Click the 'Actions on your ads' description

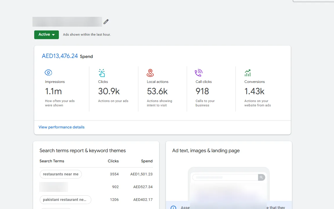(113, 101)
